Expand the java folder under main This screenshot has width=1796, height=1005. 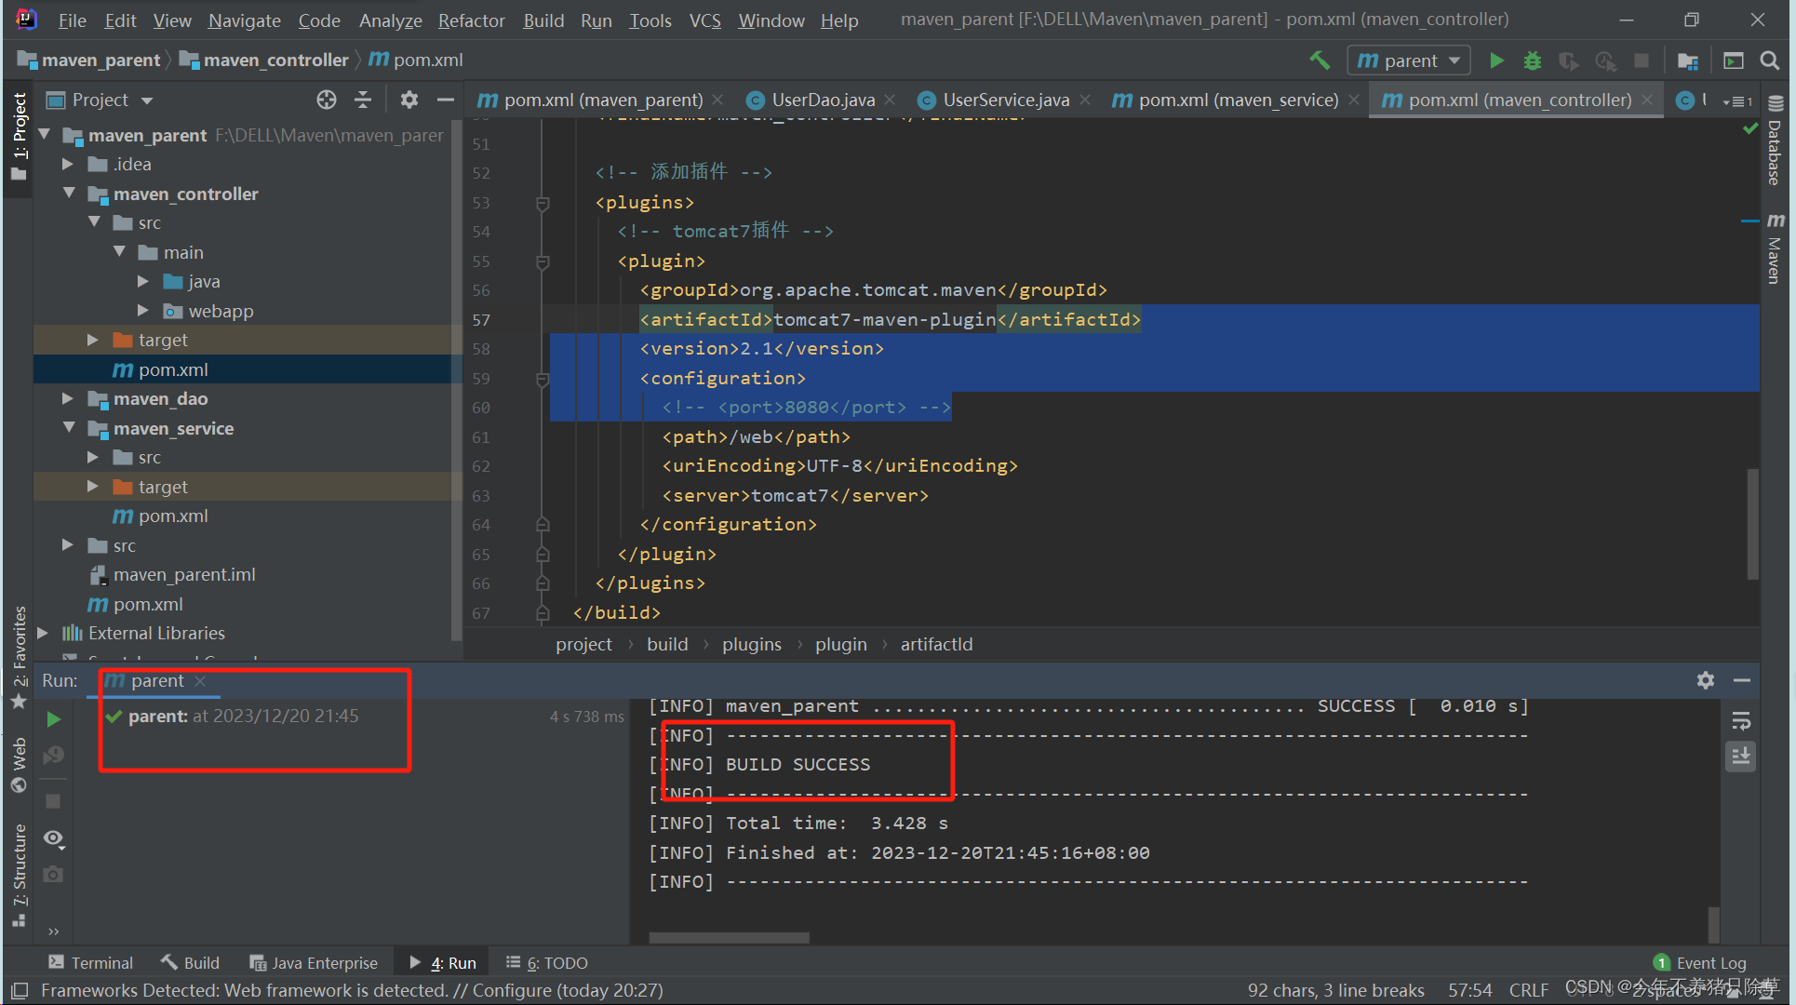point(143,281)
